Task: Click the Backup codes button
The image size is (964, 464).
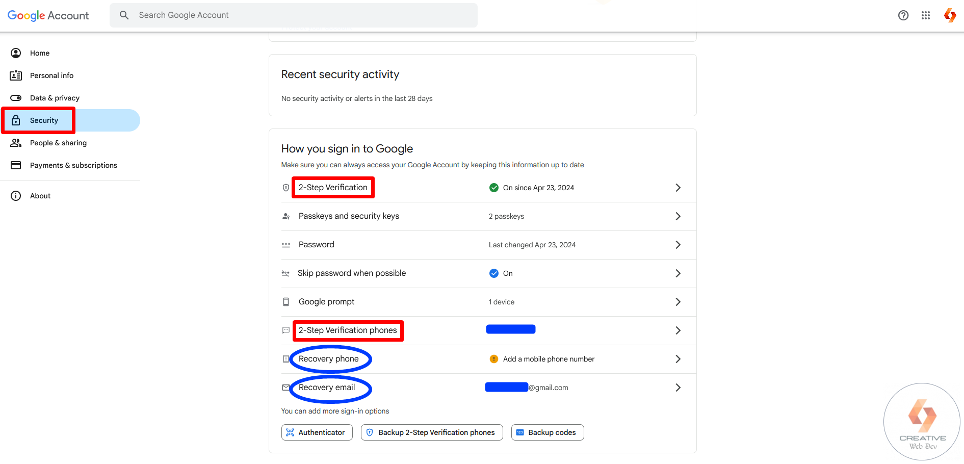Action: tap(548, 432)
